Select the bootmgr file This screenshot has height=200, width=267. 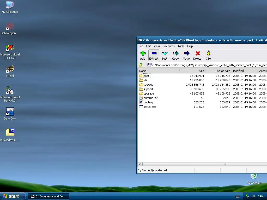[147, 102]
